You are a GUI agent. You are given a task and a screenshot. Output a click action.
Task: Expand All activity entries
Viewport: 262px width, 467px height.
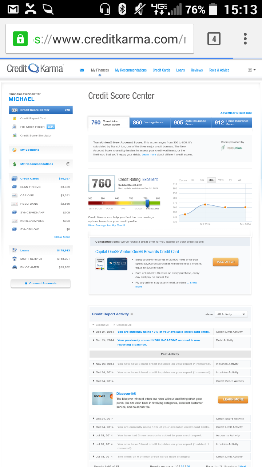[101, 325]
